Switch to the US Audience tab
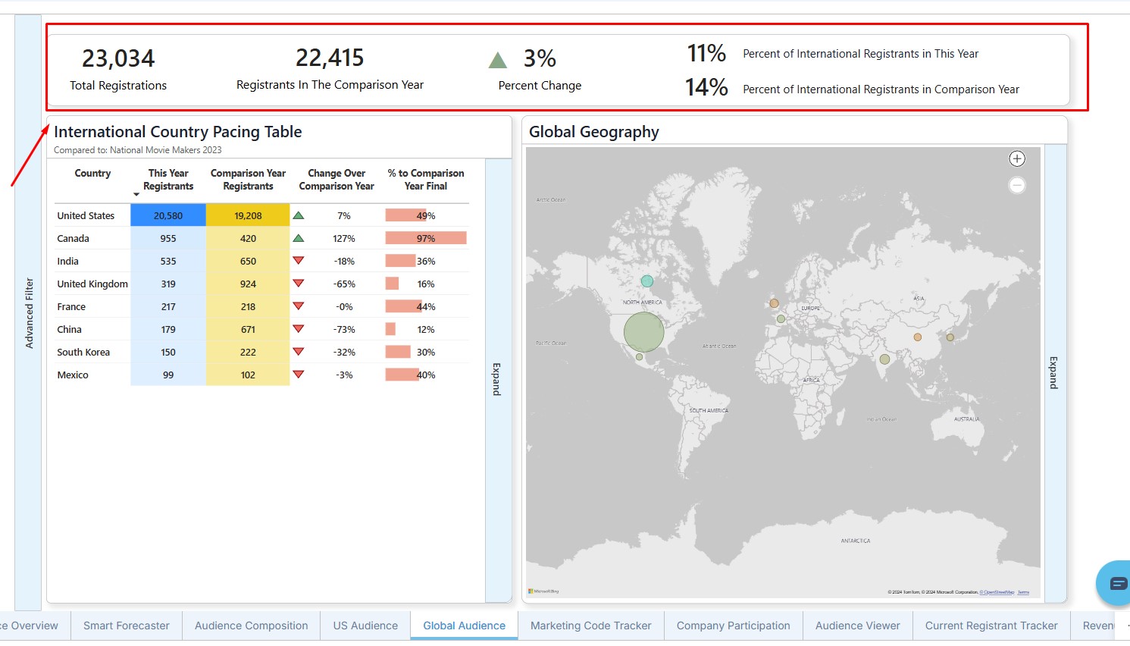This screenshot has width=1130, height=646. tap(365, 626)
